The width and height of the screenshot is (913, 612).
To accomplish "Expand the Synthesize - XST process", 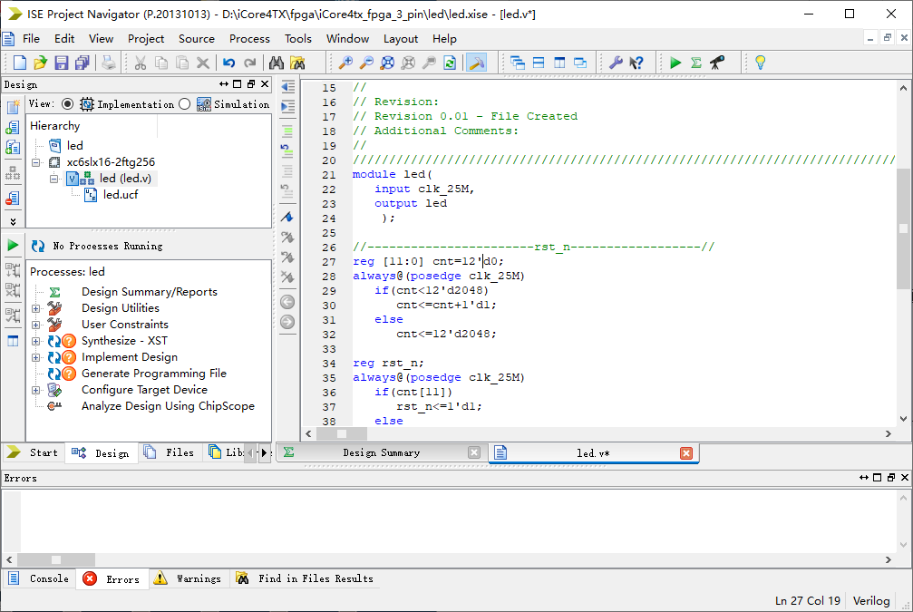I will tap(36, 341).
